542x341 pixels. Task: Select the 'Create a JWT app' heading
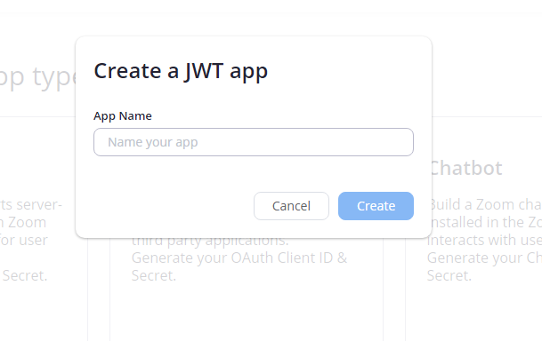tap(181, 71)
